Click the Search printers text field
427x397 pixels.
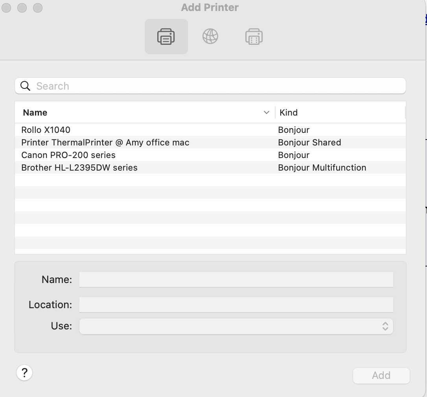216,86
